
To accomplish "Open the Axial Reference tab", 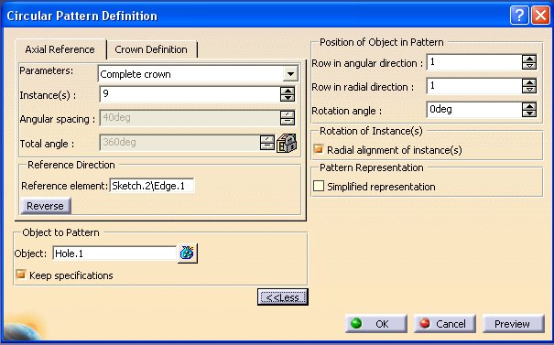I will point(60,49).
